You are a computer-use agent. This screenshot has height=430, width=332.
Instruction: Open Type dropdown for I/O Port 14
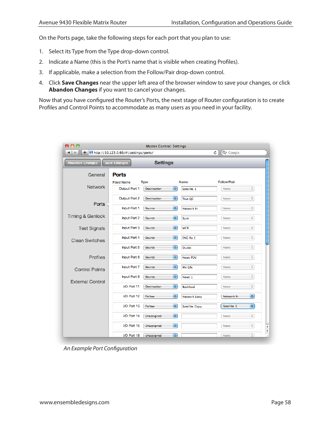click(x=160, y=316)
